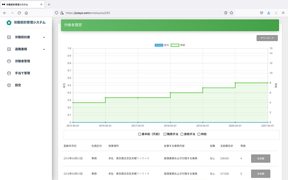
Task: Click the URL address bar field
Action: (x=144, y=13)
